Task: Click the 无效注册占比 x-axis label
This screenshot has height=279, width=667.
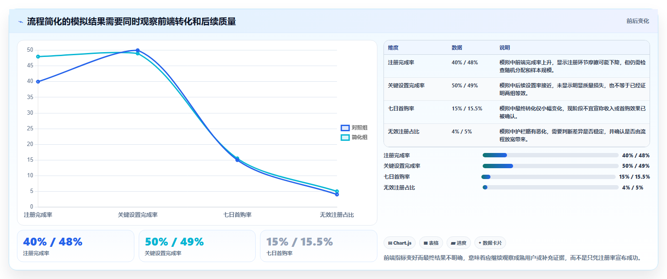Action: click(337, 215)
